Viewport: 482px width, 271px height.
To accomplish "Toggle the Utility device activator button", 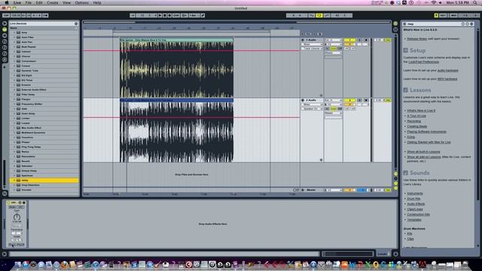I will [9, 202].
